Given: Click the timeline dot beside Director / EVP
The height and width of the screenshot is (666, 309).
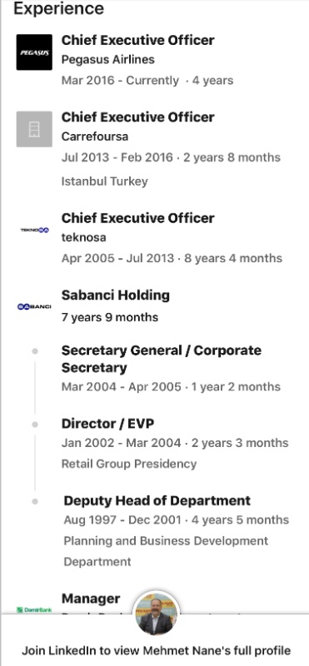Looking at the screenshot, I should point(35,425).
